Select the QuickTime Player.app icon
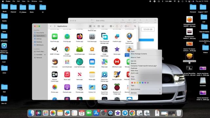Screen dimensions: 210x118 pyautogui.click(x=104, y=87)
